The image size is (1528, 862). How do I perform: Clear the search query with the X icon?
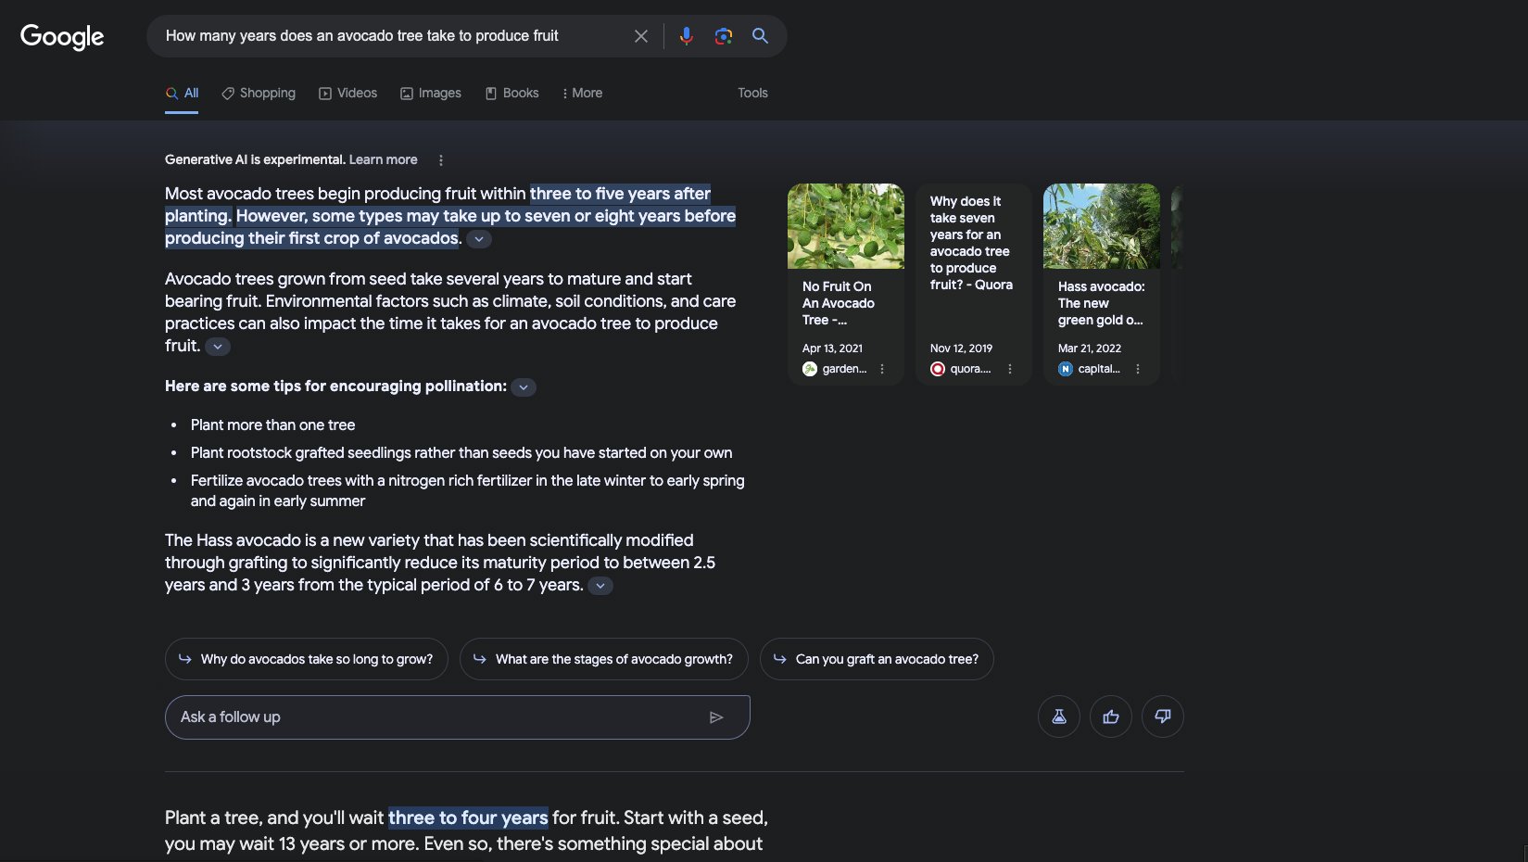(640, 36)
